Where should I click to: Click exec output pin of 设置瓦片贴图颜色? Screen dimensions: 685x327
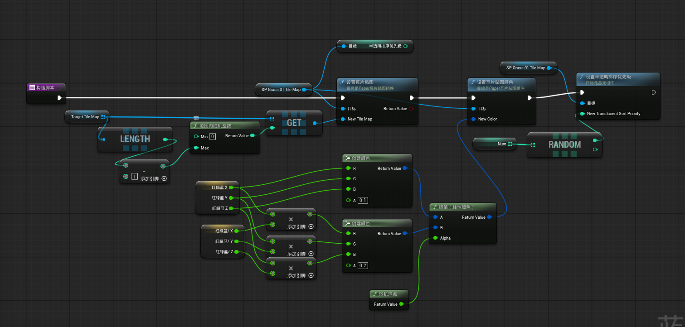coord(530,97)
